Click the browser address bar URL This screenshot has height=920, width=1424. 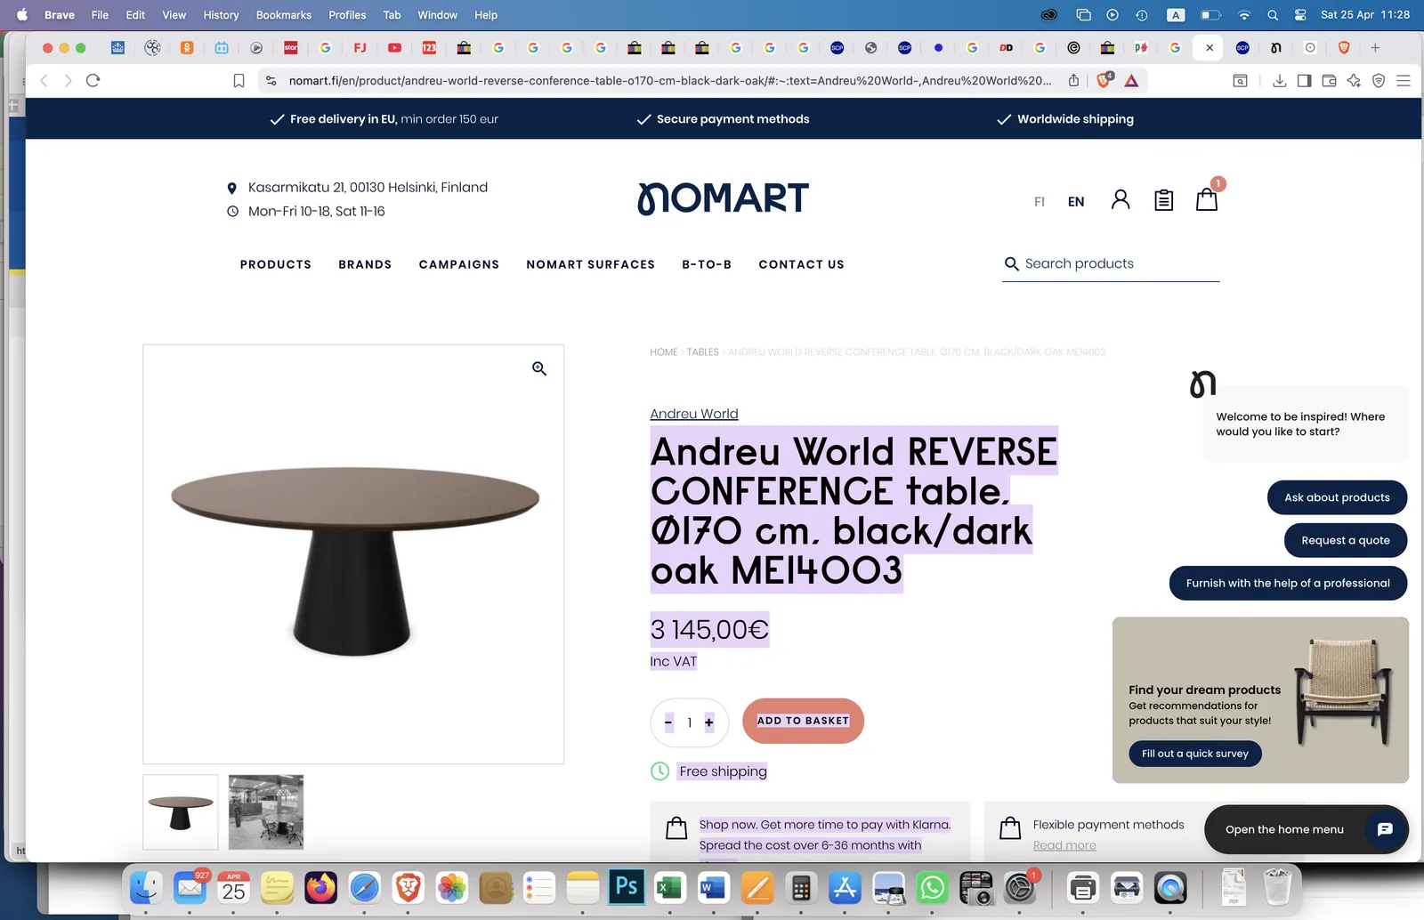click(x=669, y=81)
